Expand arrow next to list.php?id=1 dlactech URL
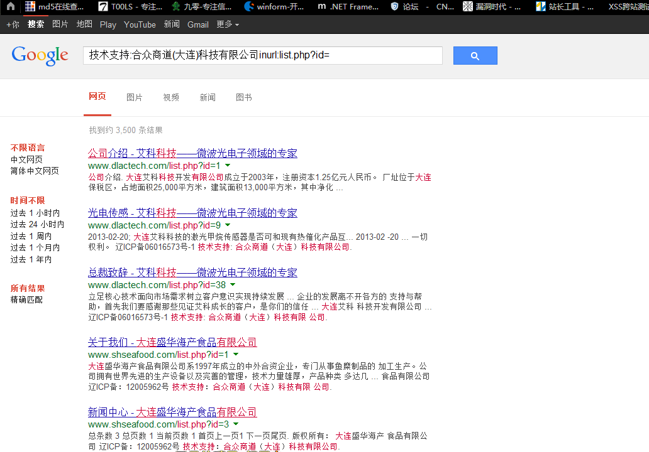 [228, 165]
